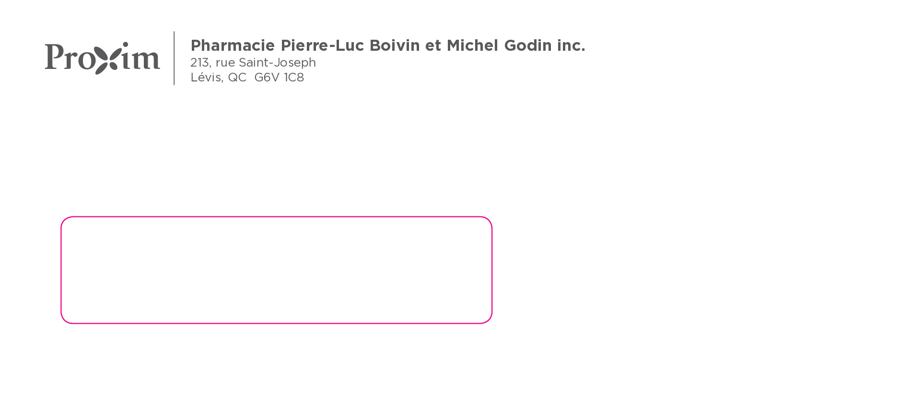911x395 pixels.
Task: Click the top border of the pink rectangle
Action: tap(276, 217)
